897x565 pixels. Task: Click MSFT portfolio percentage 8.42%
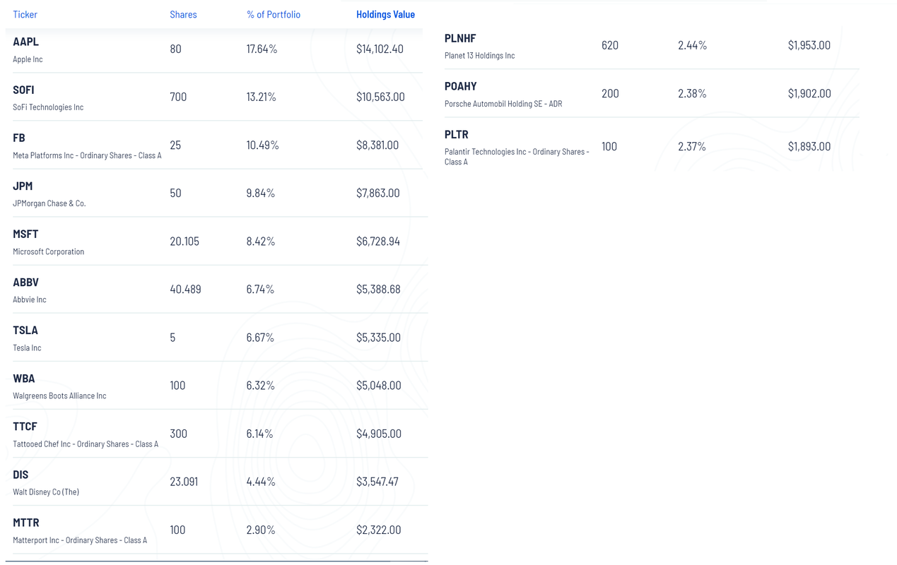coord(260,241)
